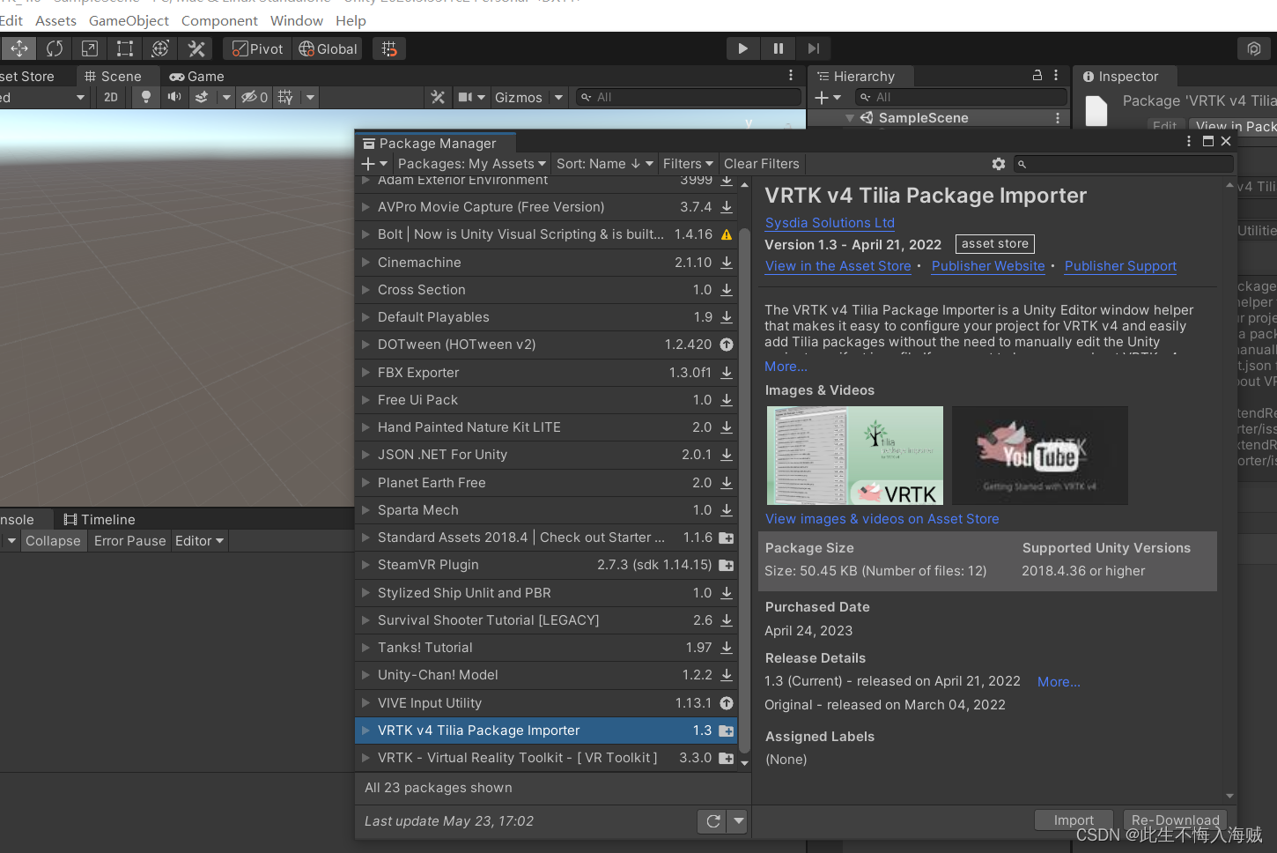
Task: Open refresh options dropdown arrow
Action: [x=739, y=821]
